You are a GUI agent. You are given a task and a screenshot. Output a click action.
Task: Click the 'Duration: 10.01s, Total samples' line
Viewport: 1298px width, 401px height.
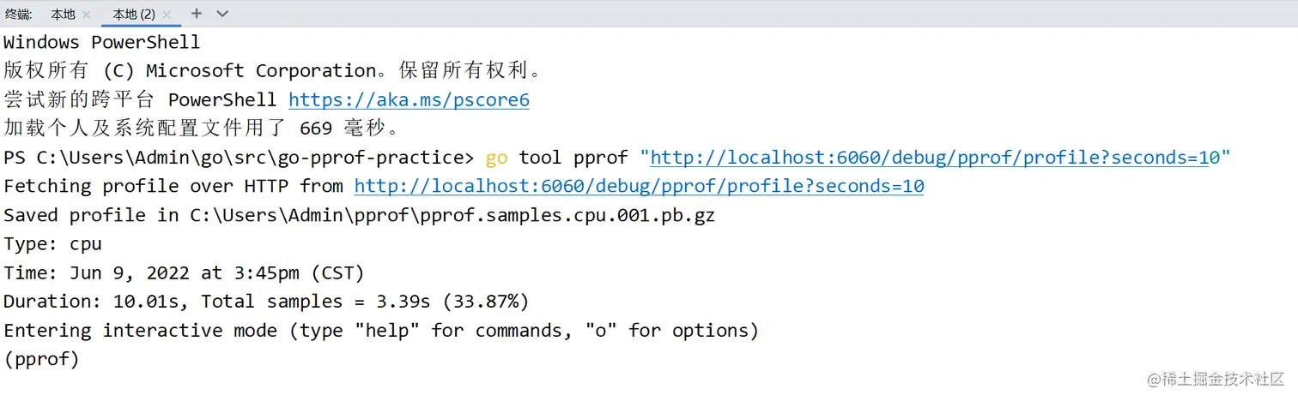tap(266, 302)
